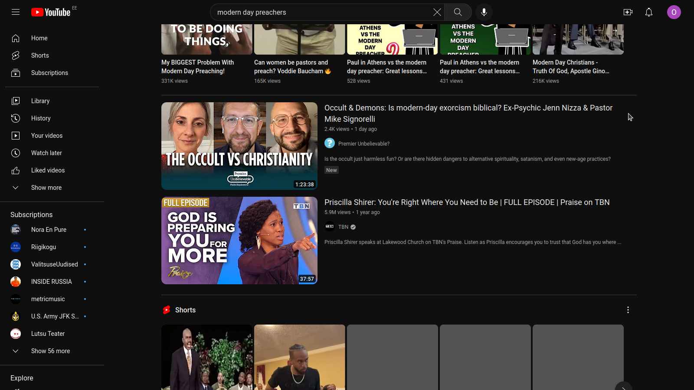Open Shorts shelf three-dot menu
The image size is (694, 390).
[x=628, y=310]
